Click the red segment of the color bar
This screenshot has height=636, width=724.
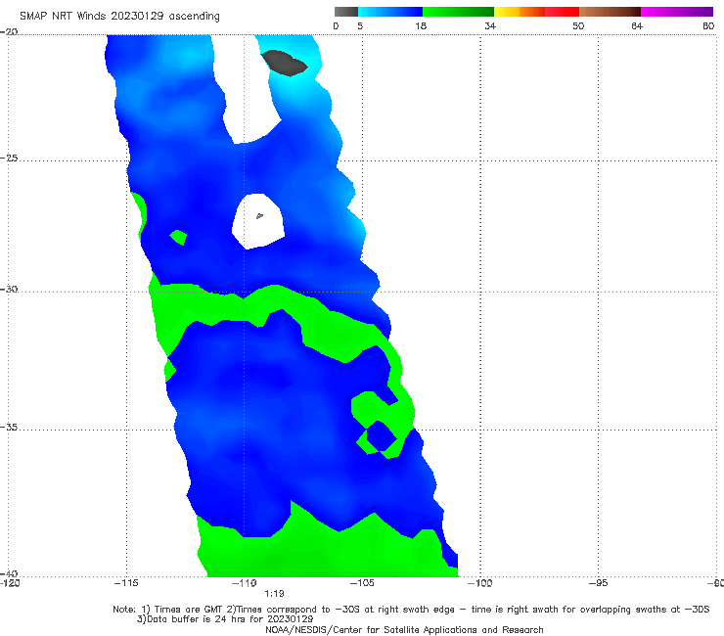562,12
